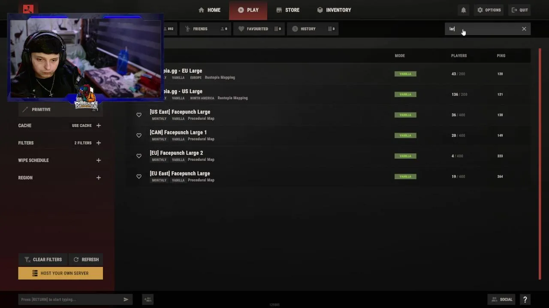This screenshot has width=549, height=308.
Task: Select the History server tab
Action: pyautogui.click(x=312, y=29)
